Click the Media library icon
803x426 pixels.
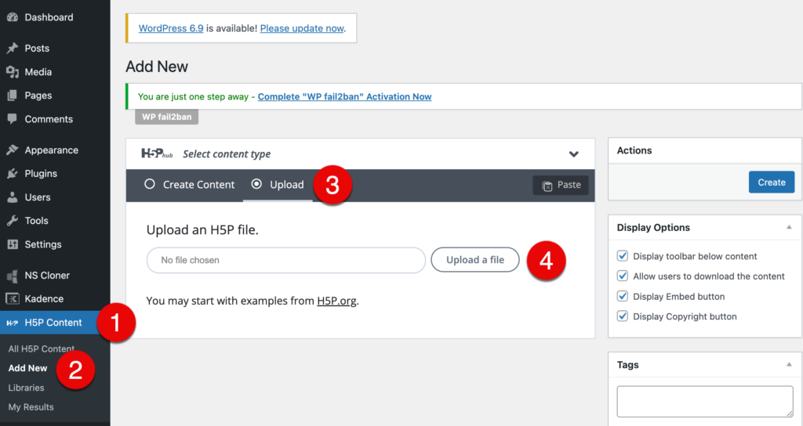tap(13, 72)
